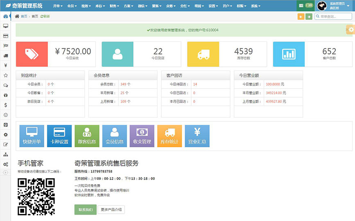Click the truck icon in left sidebar
355x221 pixels.
tap(6, 56)
